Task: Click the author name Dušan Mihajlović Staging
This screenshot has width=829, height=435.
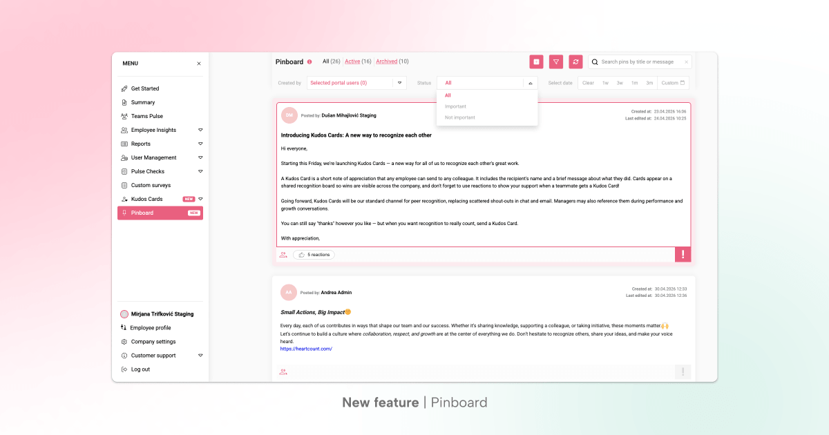Action: tap(349, 115)
